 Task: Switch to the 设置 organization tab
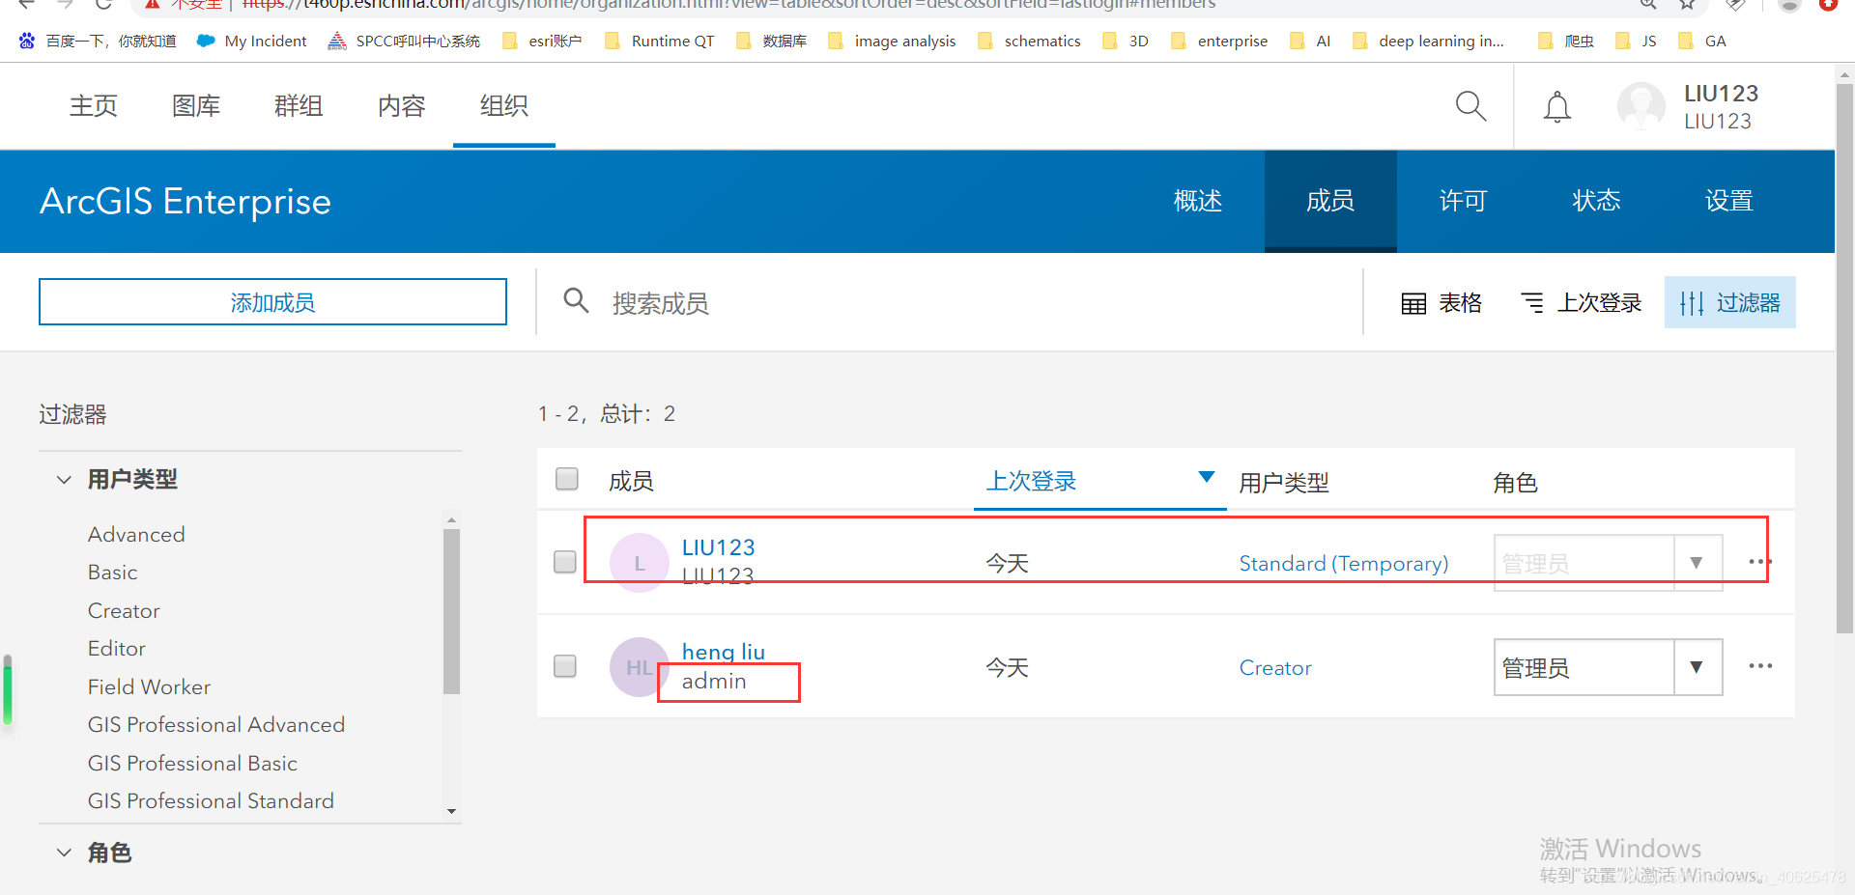(x=1729, y=201)
